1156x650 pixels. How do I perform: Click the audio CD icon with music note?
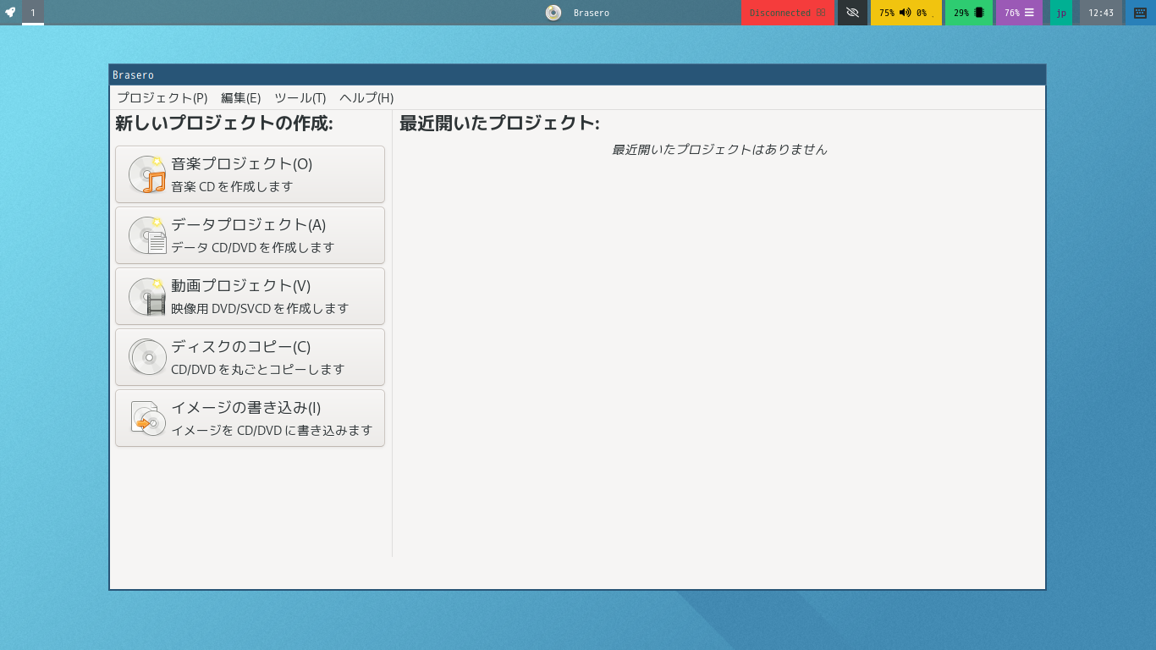147,174
